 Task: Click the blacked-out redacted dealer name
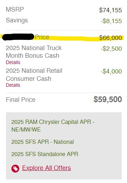click(x=18, y=37)
